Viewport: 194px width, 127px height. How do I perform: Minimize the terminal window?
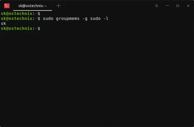tap(167, 5)
